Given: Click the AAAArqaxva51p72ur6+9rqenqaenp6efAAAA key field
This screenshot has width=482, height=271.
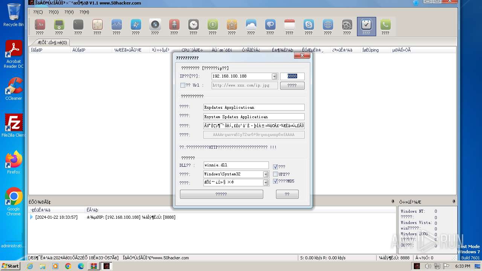Looking at the screenshot, I should tap(254, 135).
